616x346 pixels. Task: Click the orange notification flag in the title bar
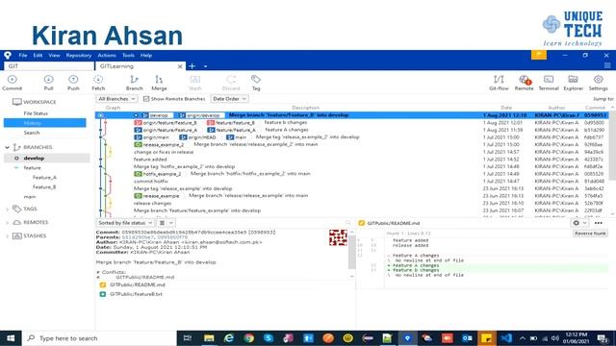tap(539, 55)
